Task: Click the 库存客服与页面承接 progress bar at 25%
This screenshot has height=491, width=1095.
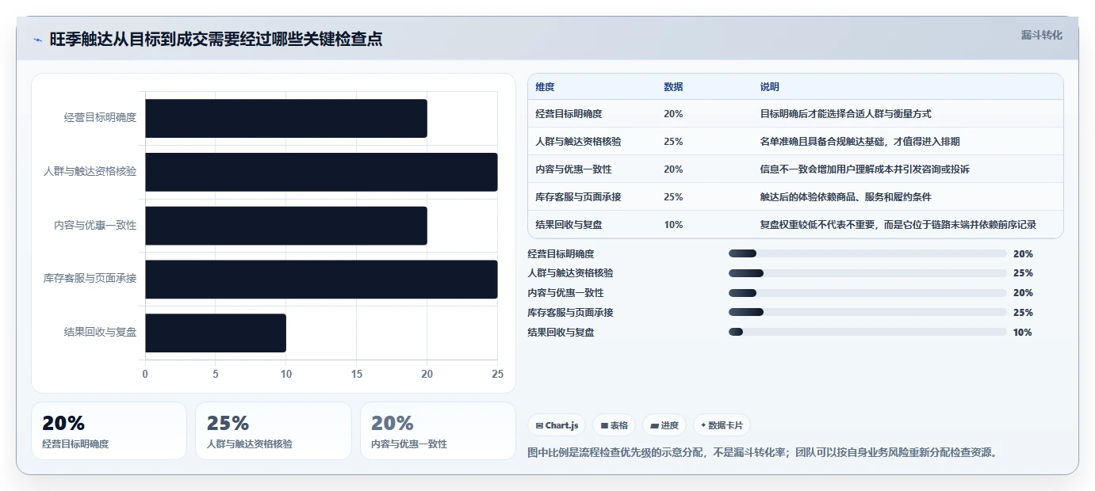Action: [867, 313]
